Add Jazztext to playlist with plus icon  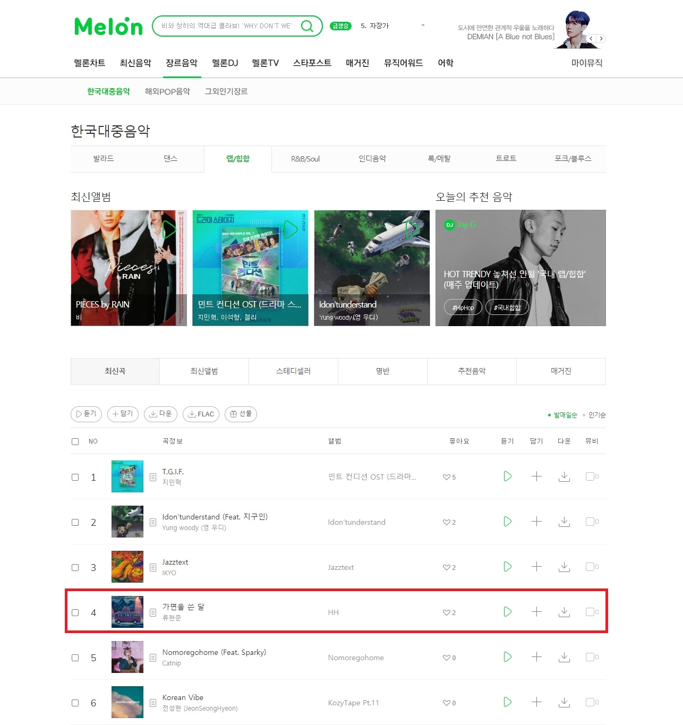click(x=536, y=567)
